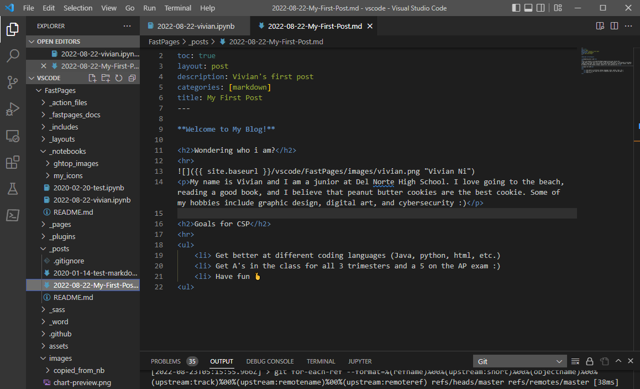Switch to the 2022-08-22-vivian.ipynb tab
Viewport: 640px width, 389px height.
195,25
